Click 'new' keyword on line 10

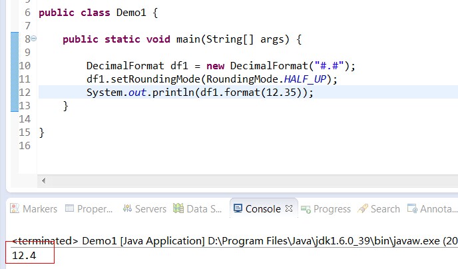point(215,66)
